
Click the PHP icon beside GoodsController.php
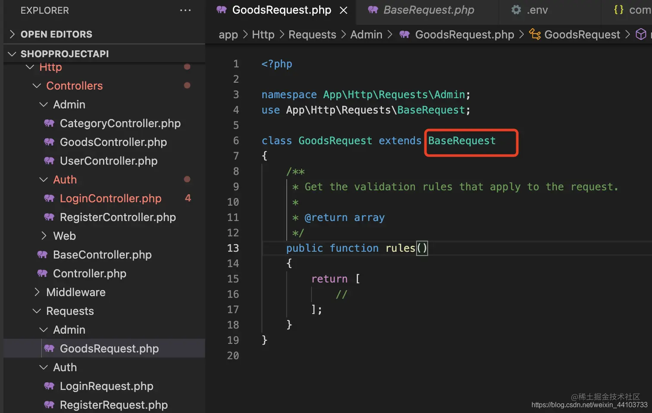pyautogui.click(x=50, y=142)
